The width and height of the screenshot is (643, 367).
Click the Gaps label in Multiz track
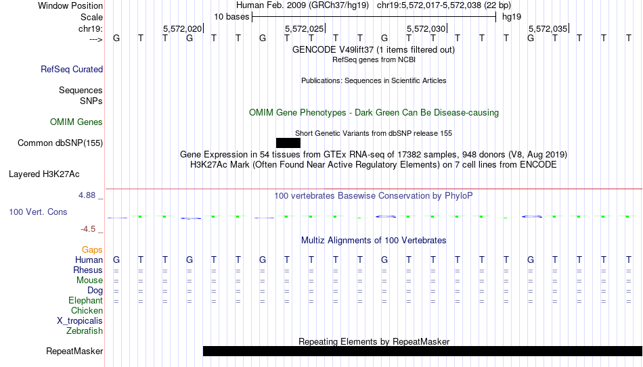tap(92, 250)
